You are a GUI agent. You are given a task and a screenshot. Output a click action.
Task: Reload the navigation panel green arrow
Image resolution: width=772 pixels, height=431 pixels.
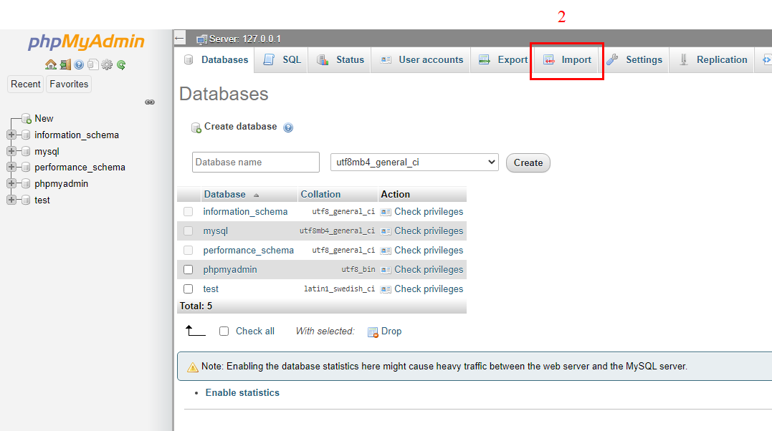(x=121, y=64)
